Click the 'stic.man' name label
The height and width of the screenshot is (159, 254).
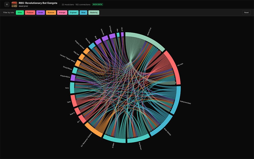[180, 65]
